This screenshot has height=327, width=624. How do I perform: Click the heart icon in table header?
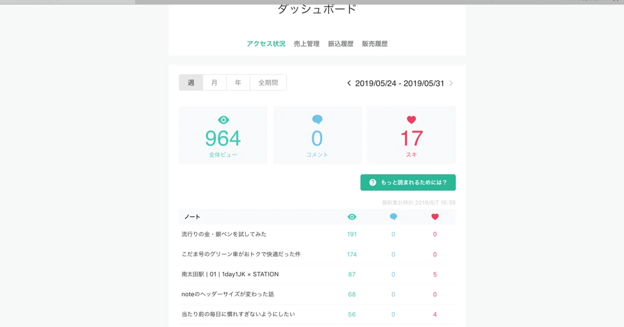click(435, 217)
